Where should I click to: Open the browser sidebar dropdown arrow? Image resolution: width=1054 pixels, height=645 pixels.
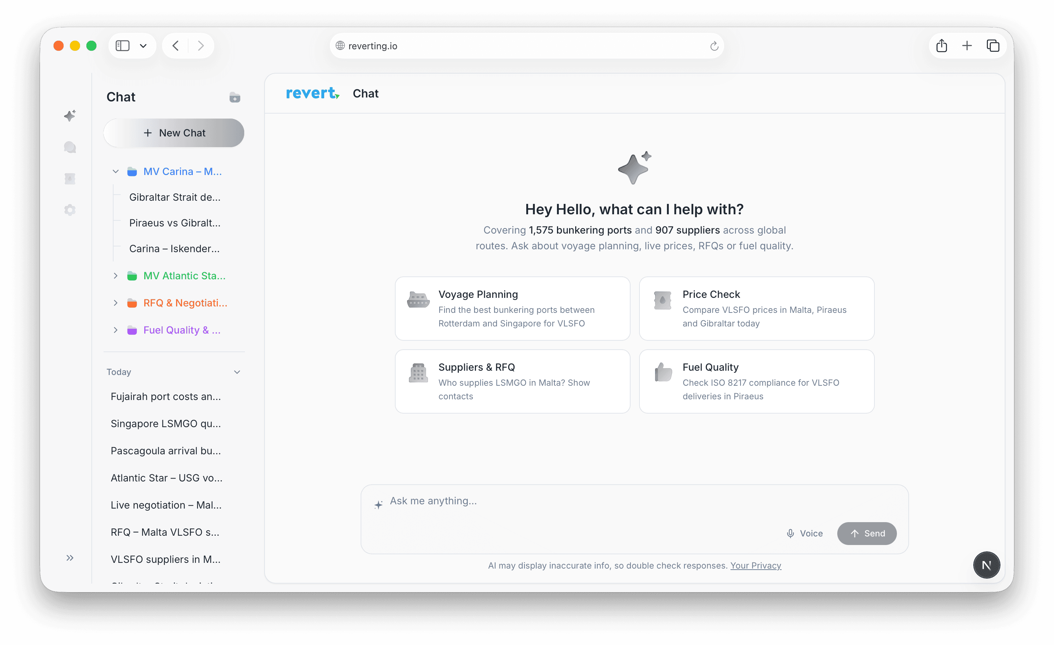pos(143,46)
